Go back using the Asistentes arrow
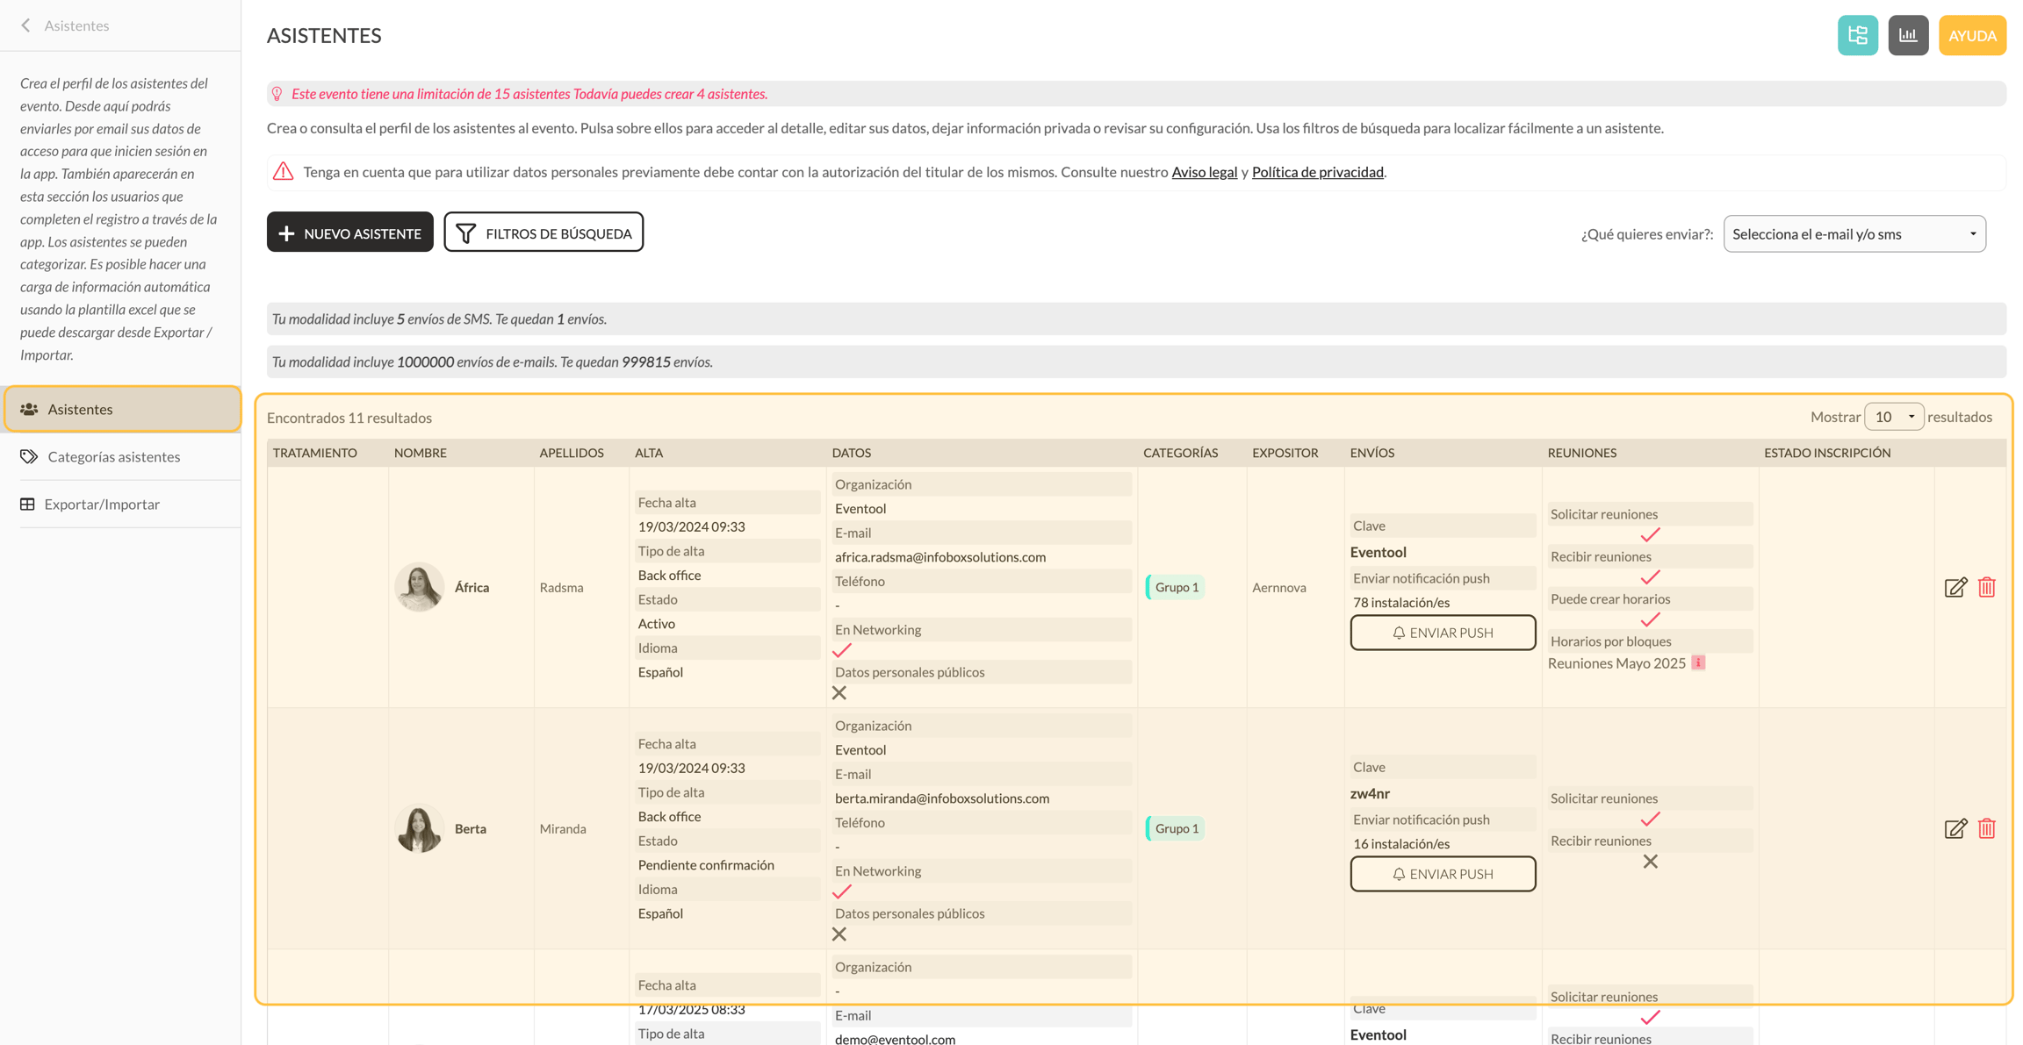 (26, 25)
